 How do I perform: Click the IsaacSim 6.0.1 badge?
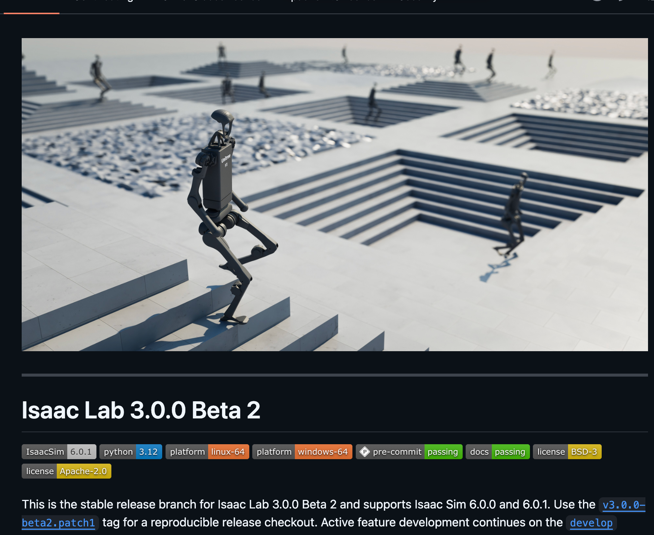(x=59, y=452)
